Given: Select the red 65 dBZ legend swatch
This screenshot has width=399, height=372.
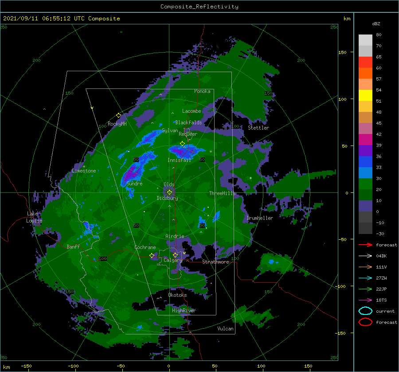Looking at the screenshot, I should 365,62.
